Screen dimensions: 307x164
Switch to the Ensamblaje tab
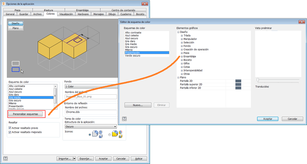click(x=82, y=10)
